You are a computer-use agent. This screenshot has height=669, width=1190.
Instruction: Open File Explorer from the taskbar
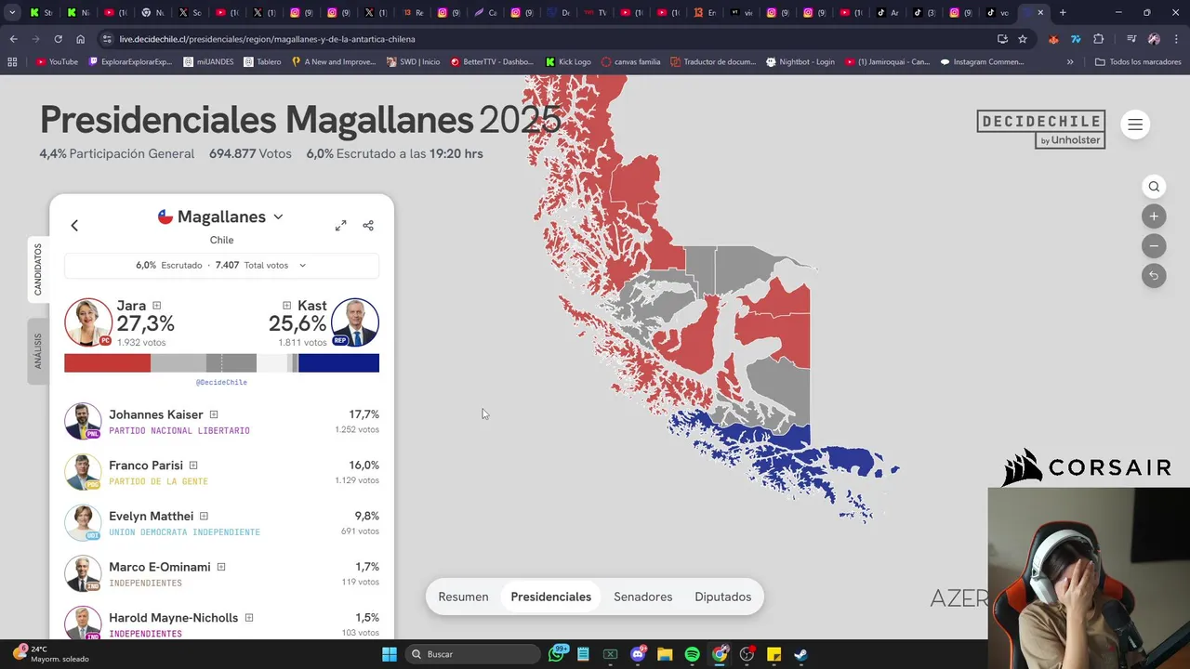click(665, 654)
